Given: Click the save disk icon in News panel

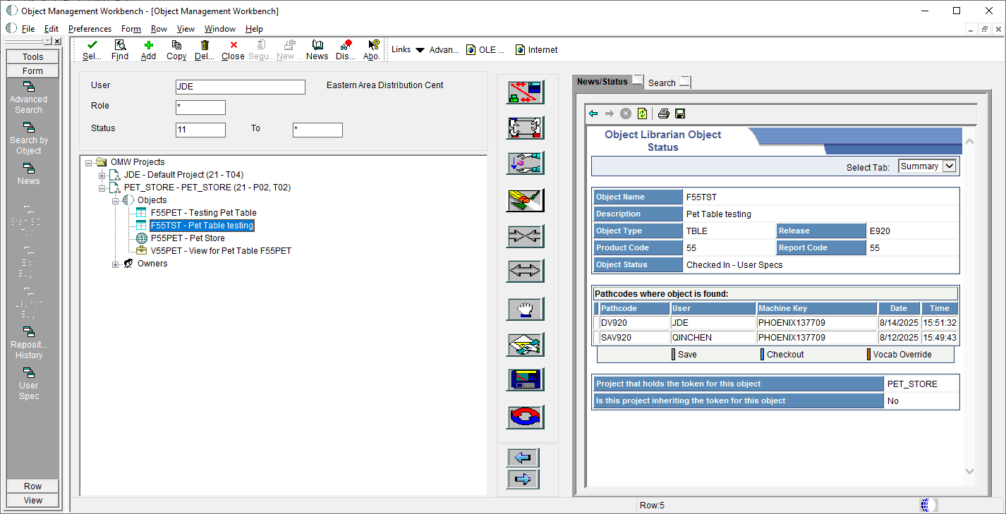Looking at the screenshot, I should (680, 114).
